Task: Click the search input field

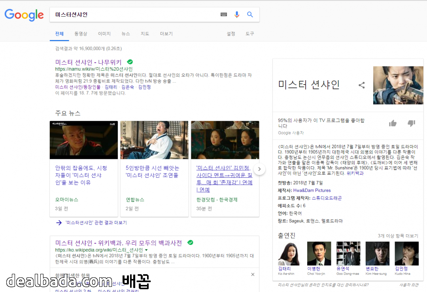Action: [x=134, y=15]
